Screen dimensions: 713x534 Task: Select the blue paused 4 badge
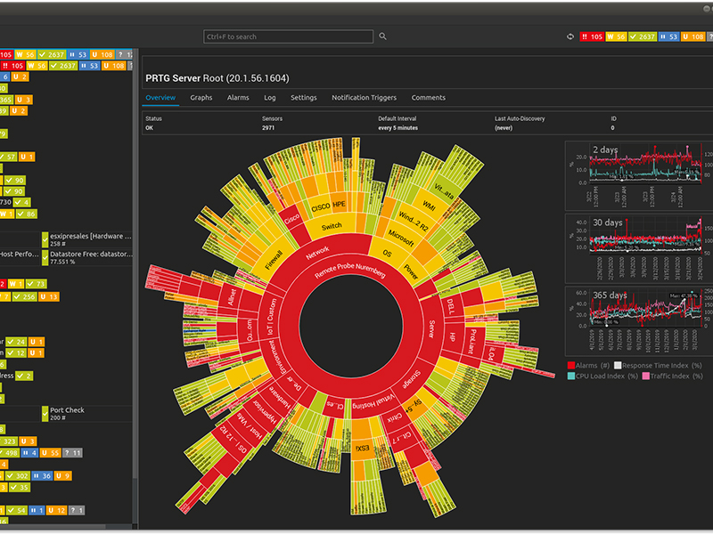click(29, 453)
